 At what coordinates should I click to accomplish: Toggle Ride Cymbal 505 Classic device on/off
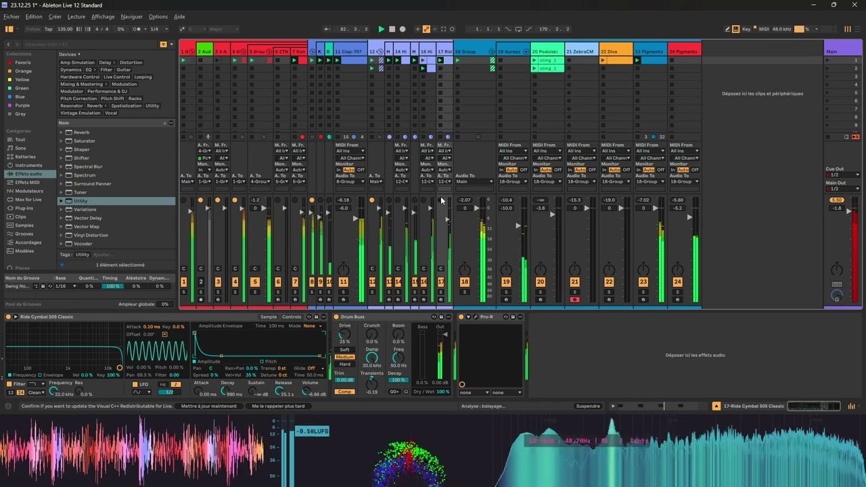(x=8, y=317)
